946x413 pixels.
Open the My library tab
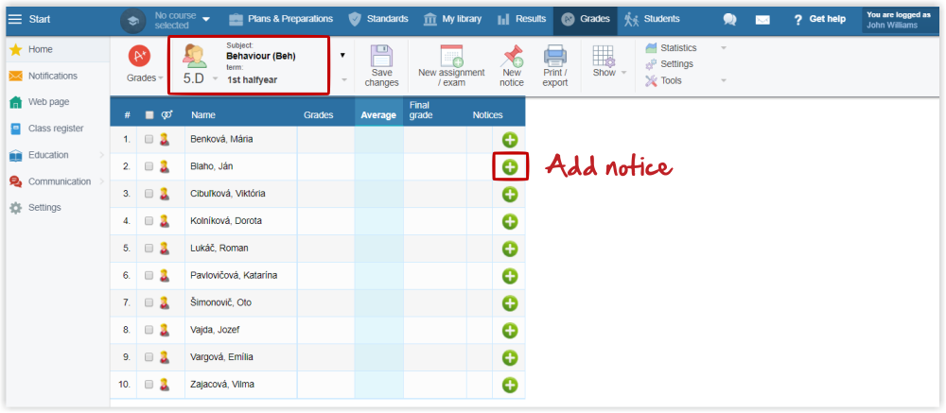pos(452,19)
